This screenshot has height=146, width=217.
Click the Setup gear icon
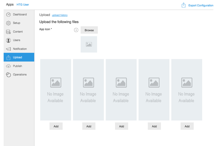click(8, 23)
